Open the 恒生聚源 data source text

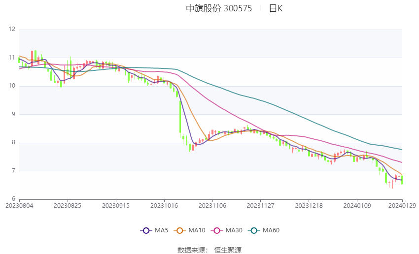coord(228,250)
